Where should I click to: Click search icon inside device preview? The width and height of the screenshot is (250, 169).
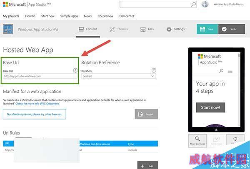[221, 71]
